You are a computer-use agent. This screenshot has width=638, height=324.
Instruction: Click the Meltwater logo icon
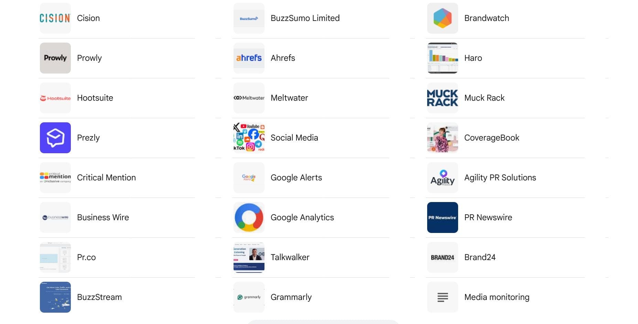click(x=249, y=98)
